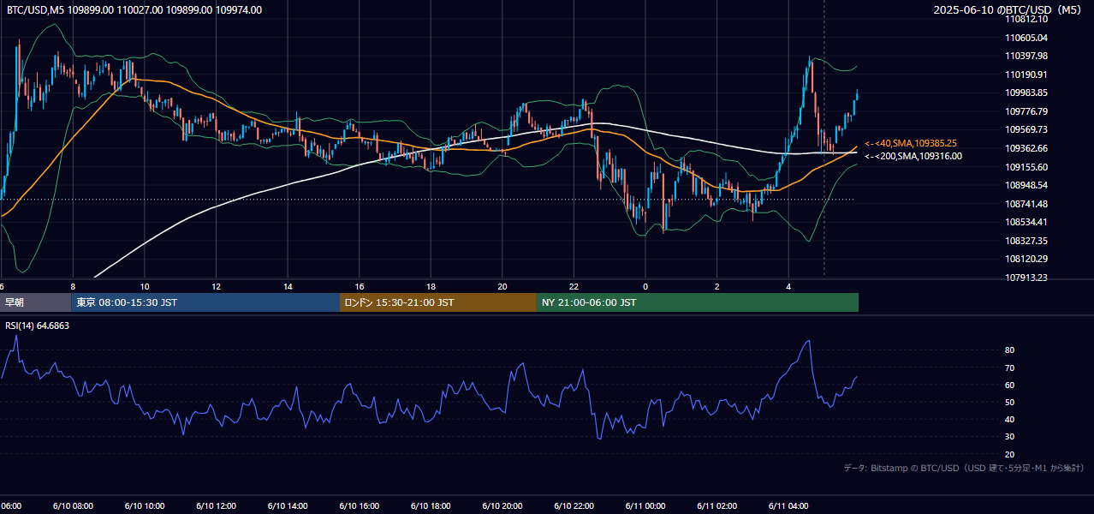The width and height of the screenshot is (1094, 514).
Task: Select RSI scale level 40
Action: click(x=1010, y=419)
